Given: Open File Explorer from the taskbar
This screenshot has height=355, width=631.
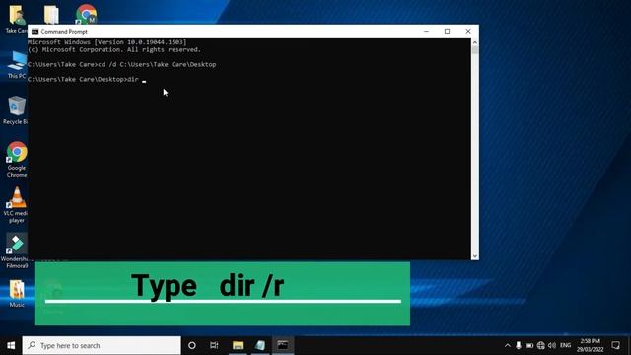Looking at the screenshot, I should tap(238, 345).
